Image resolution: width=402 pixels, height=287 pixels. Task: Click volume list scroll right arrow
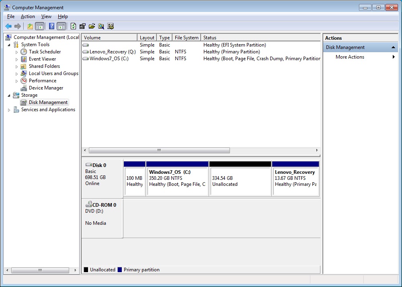pos(317,150)
